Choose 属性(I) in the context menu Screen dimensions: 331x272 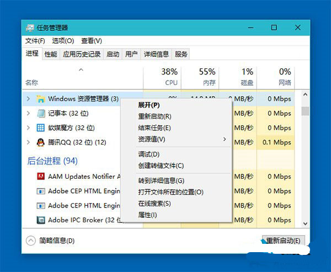pyautogui.click(x=177, y=215)
